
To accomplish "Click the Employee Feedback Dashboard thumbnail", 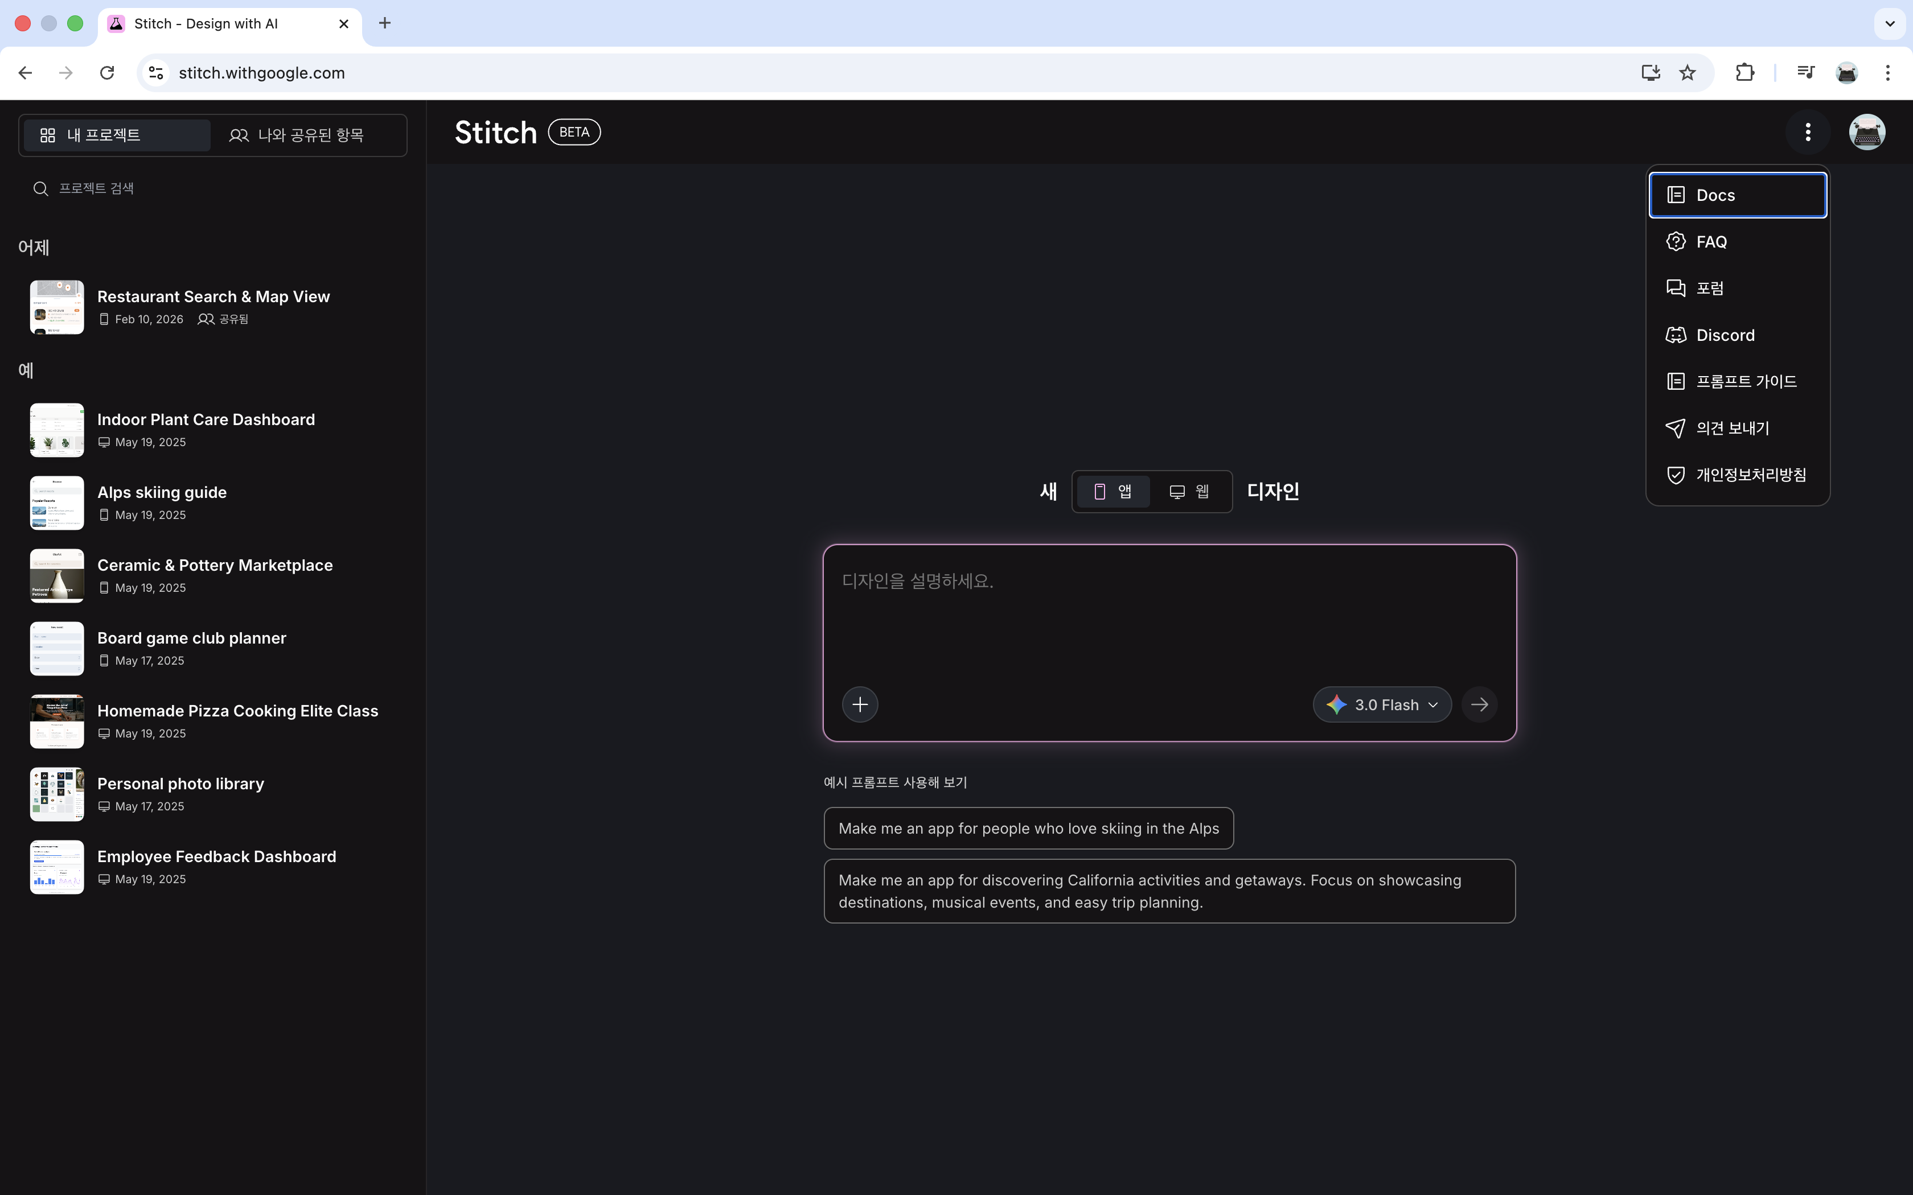I will (x=57, y=867).
